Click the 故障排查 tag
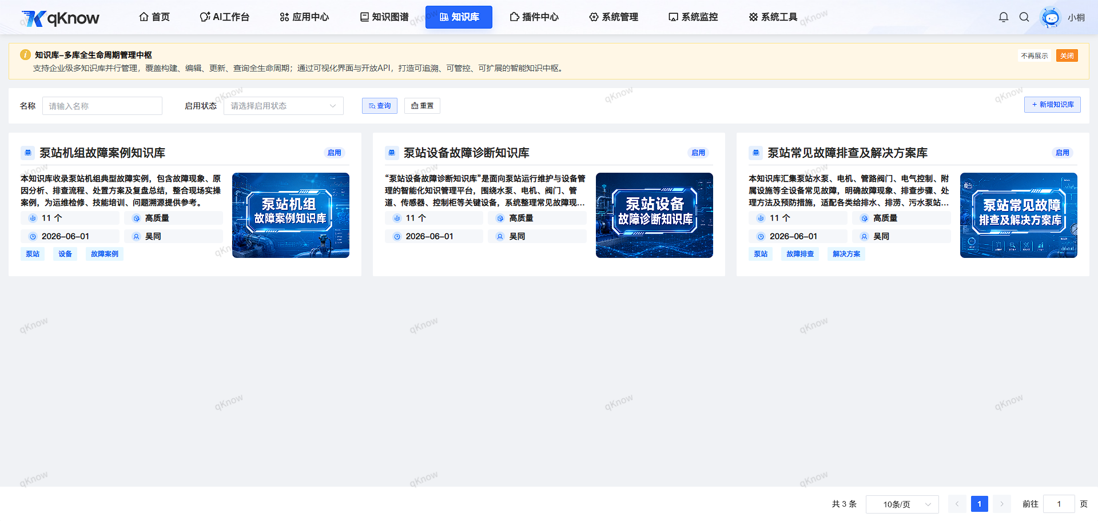This screenshot has height=521, width=1098. 800,254
